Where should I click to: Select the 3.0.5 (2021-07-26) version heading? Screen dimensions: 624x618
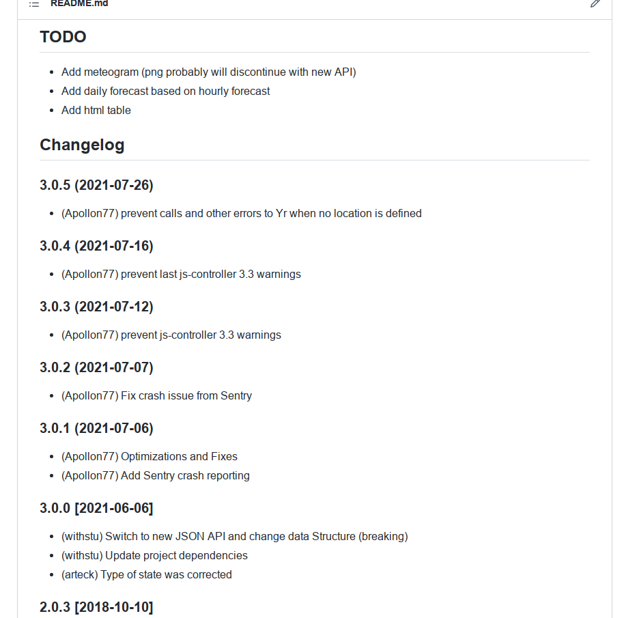tap(96, 185)
